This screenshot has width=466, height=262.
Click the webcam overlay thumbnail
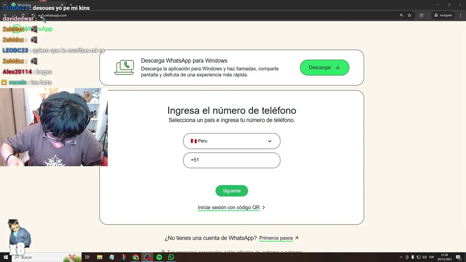pyautogui.click(x=54, y=127)
